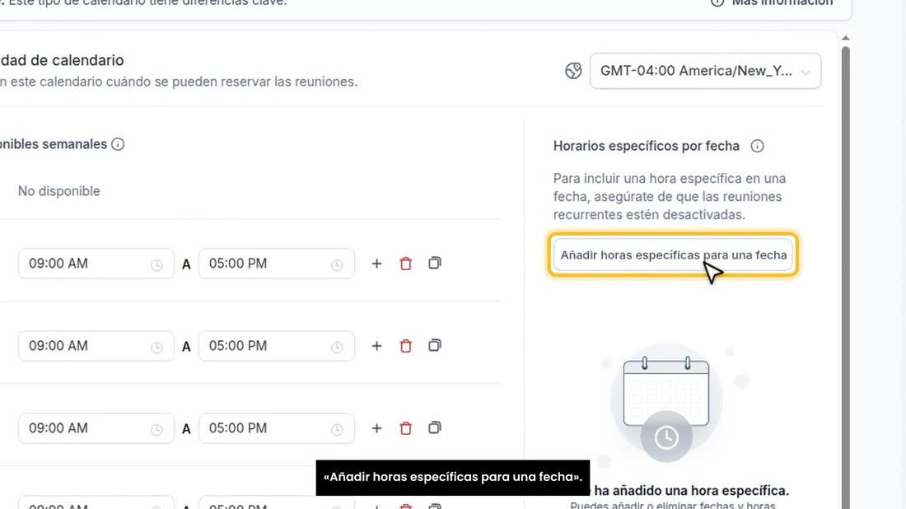Open 09:00 AM start time in second time row

tap(96, 346)
